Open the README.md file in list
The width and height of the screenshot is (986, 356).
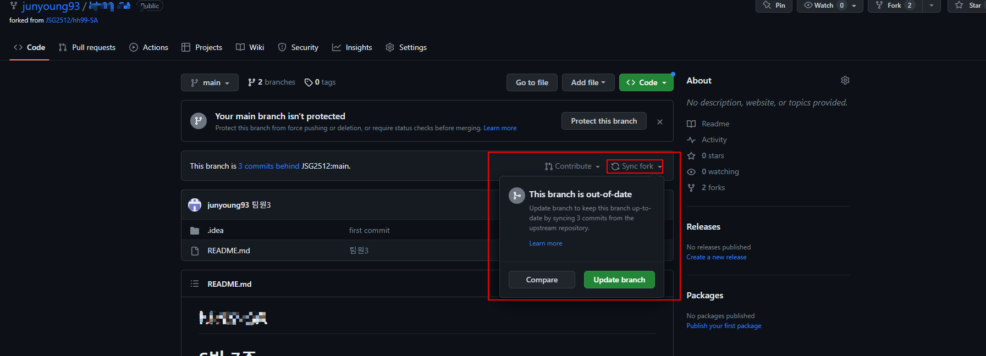pos(229,251)
